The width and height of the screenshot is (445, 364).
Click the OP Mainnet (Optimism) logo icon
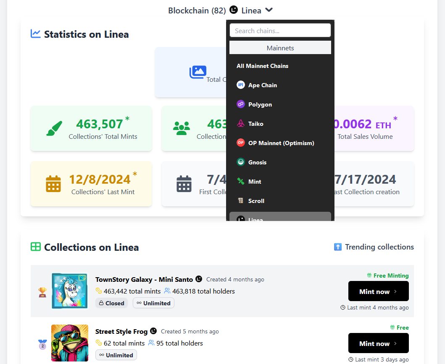click(x=241, y=143)
